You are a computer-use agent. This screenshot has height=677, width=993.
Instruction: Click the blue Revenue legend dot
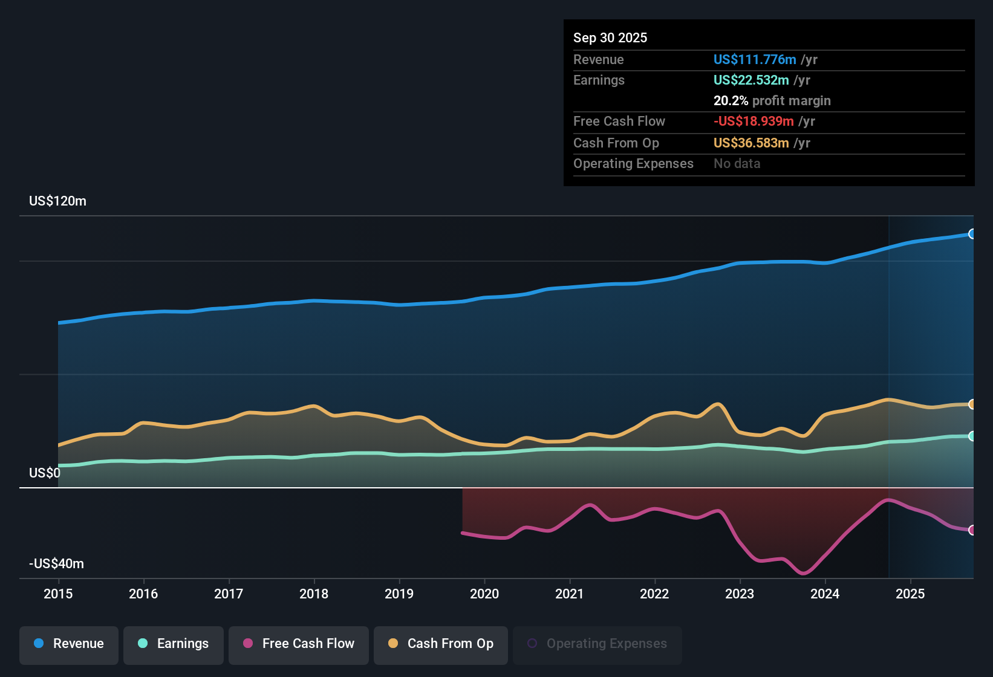pyautogui.click(x=38, y=644)
